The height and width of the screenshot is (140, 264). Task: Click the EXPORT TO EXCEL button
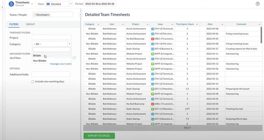pyautogui.click(x=99, y=136)
